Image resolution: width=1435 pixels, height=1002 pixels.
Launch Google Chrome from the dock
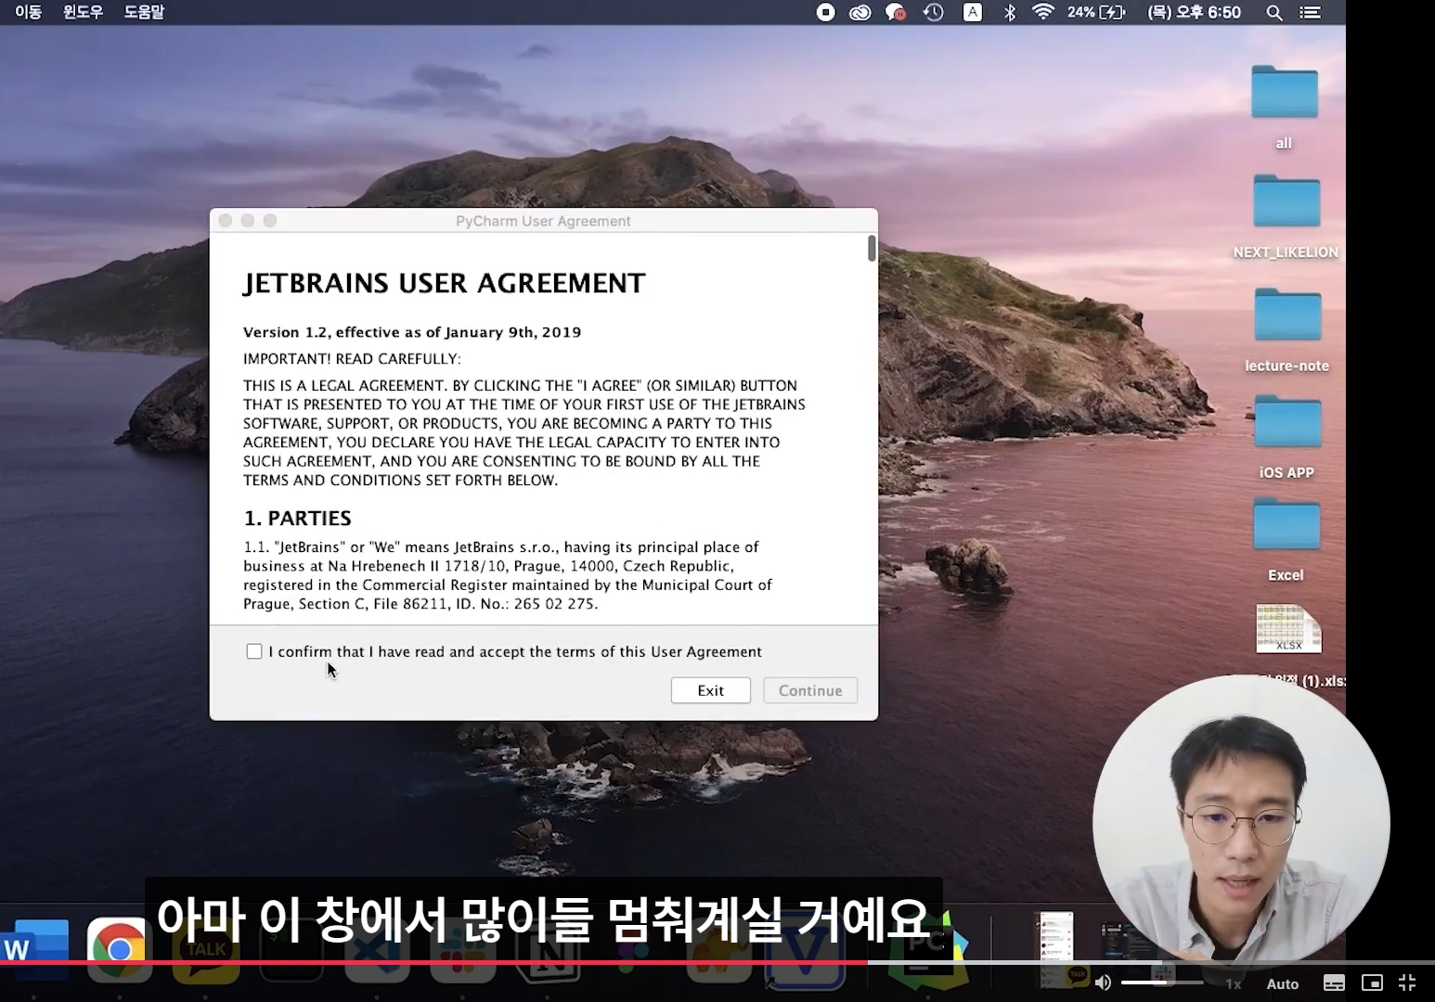coord(119,950)
